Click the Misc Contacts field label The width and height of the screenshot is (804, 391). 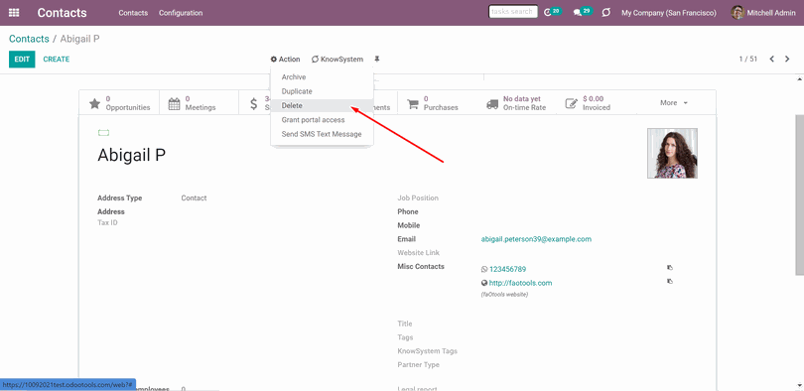[421, 267]
